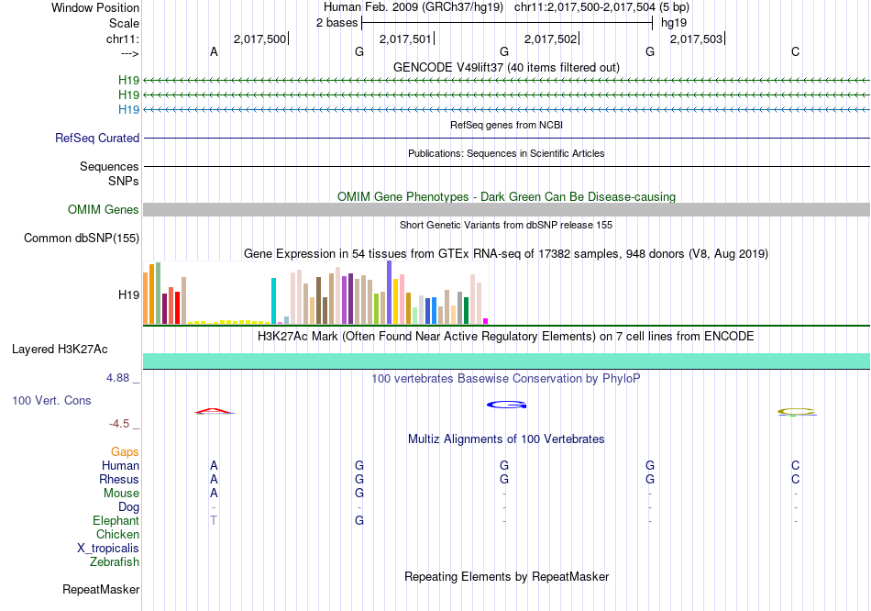
Task: Click the GTEx Gene Expression track title
Action: (506, 254)
